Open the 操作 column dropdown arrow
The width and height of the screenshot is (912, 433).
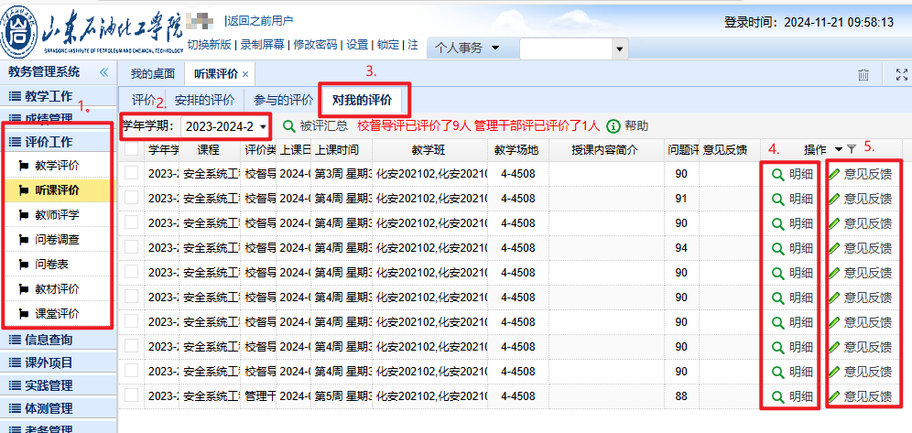pos(838,149)
